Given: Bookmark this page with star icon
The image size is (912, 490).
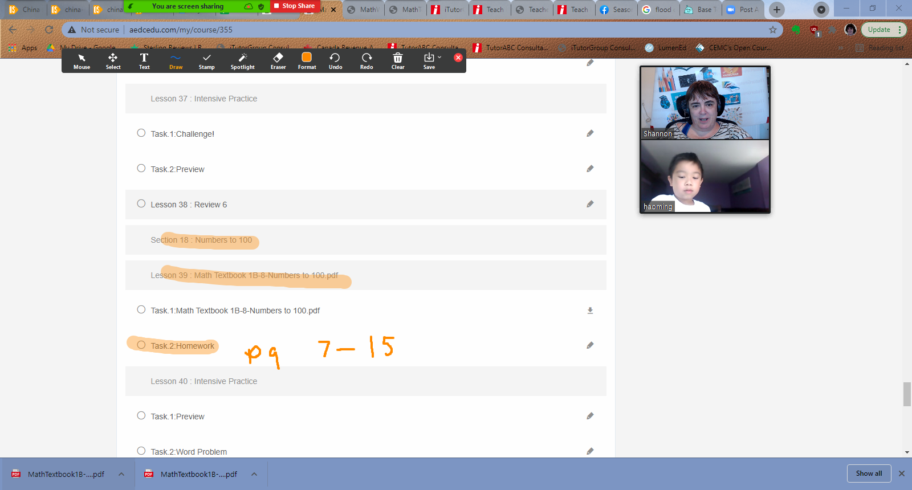Looking at the screenshot, I should [x=773, y=30].
